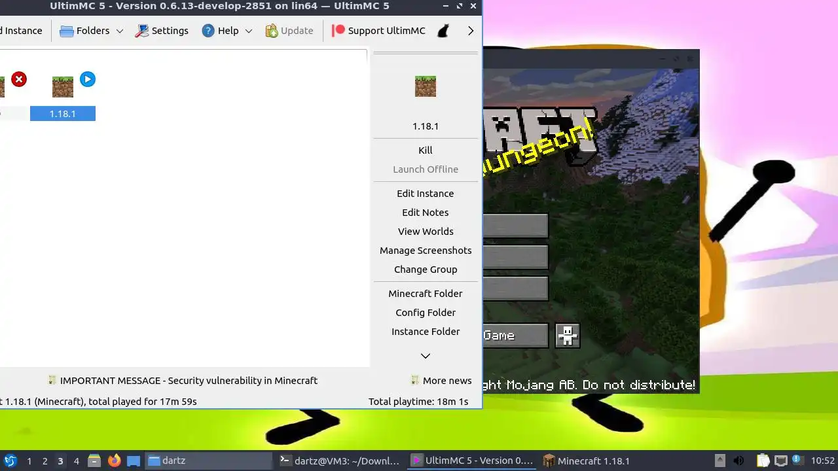Expand the Folders dropdown arrow
This screenshot has width=838, height=471.
(x=120, y=31)
